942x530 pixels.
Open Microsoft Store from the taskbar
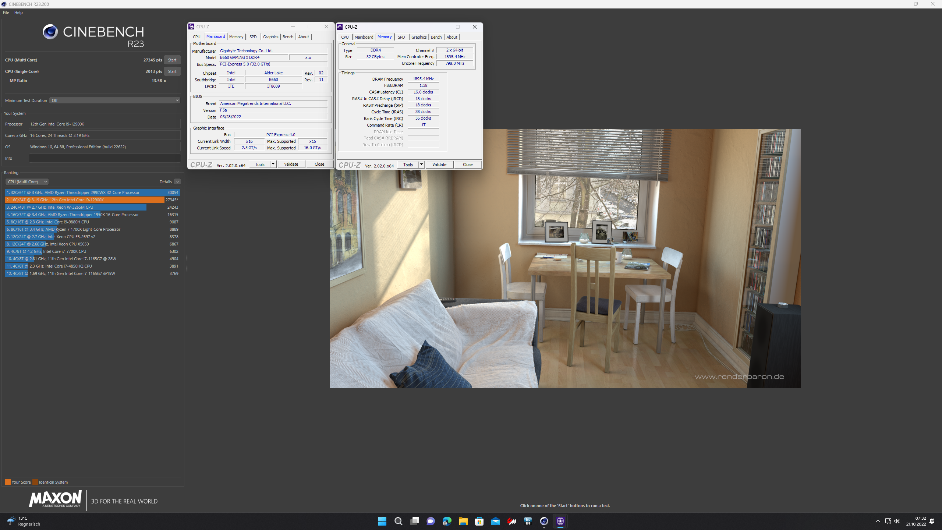479,521
